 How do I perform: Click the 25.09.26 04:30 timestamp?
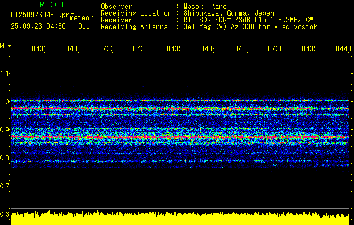tap(38, 26)
